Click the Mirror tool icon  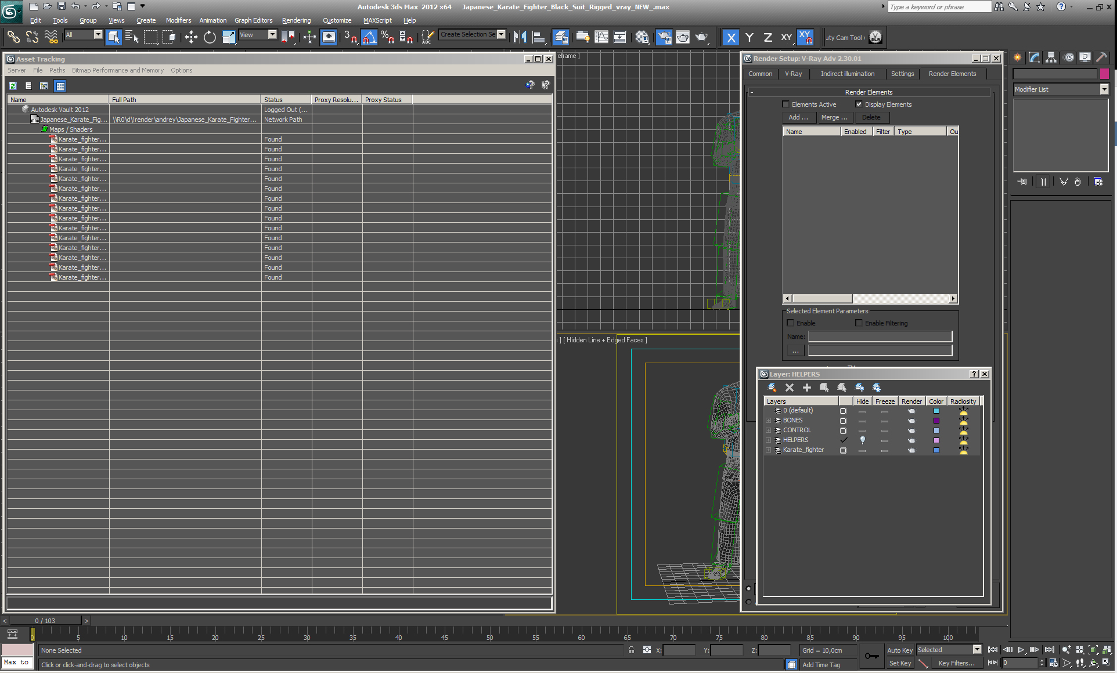tap(520, 38)
